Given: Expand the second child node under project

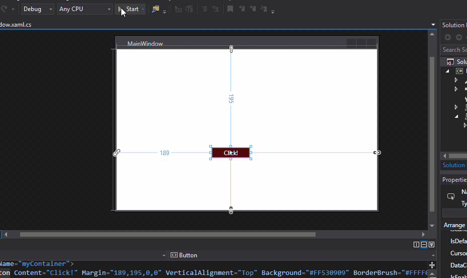Looking at the screenshot, I should point(456,89).
